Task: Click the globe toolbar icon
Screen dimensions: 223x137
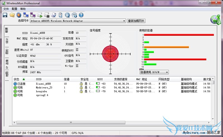Action: [x=67, y=15]
